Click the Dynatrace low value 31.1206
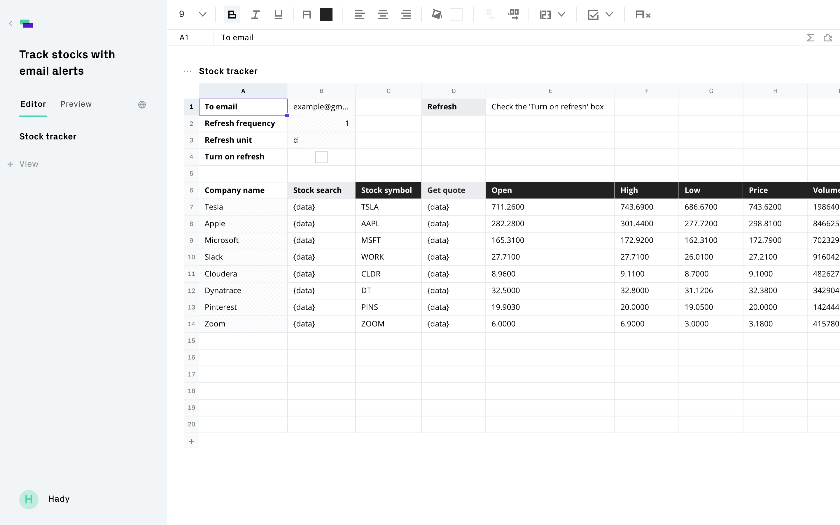This screenshot has height=525, width=840. click(711, 290)
